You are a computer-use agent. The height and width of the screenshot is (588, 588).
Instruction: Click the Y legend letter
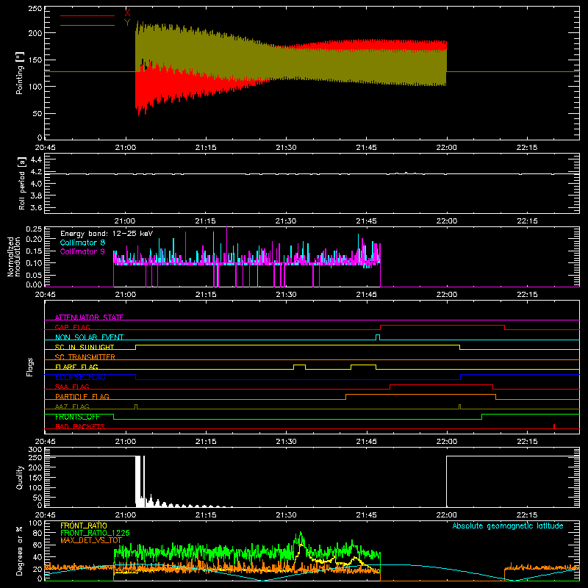pos(127,23)
